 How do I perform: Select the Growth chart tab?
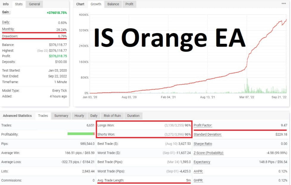96,4
